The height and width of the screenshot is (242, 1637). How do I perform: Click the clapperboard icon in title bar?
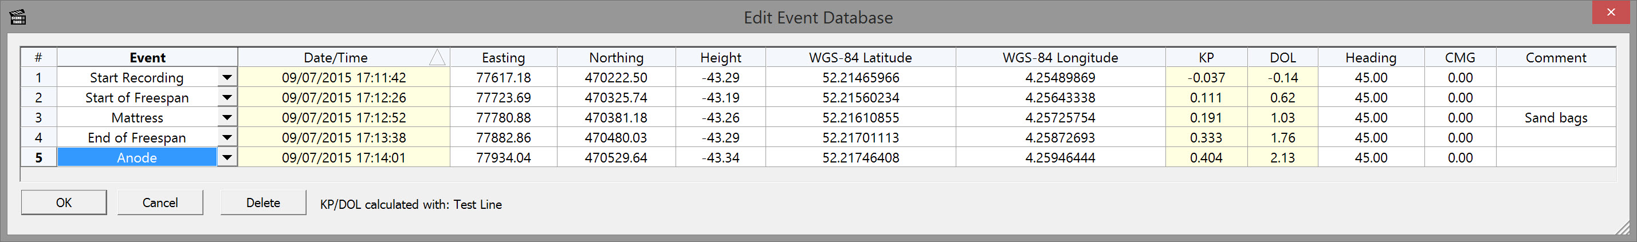[18, 17]
